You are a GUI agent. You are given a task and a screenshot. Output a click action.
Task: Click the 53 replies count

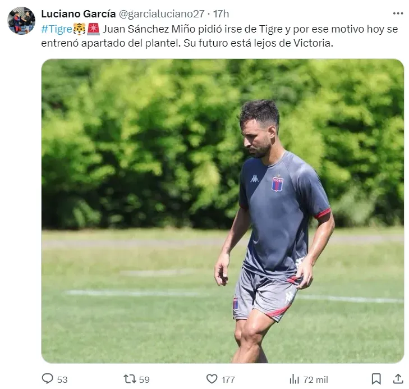pyautogui.click(x=62, y=379)
